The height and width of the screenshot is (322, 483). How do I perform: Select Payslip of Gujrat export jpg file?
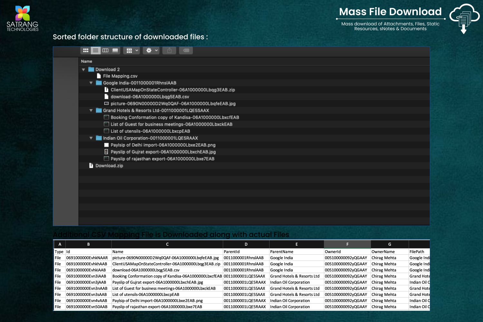[x=163, y=152]
